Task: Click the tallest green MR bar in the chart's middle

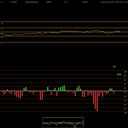Action: coord(64,88)
